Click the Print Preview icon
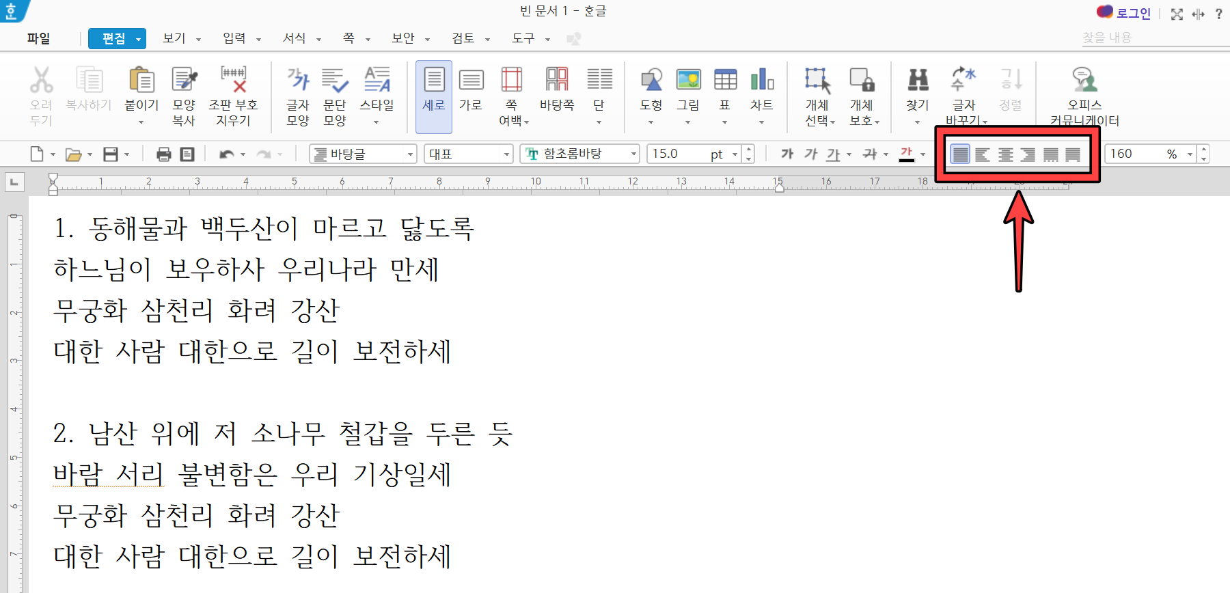The width and height of the screenshot is (1230, 593). pos(187,154)
